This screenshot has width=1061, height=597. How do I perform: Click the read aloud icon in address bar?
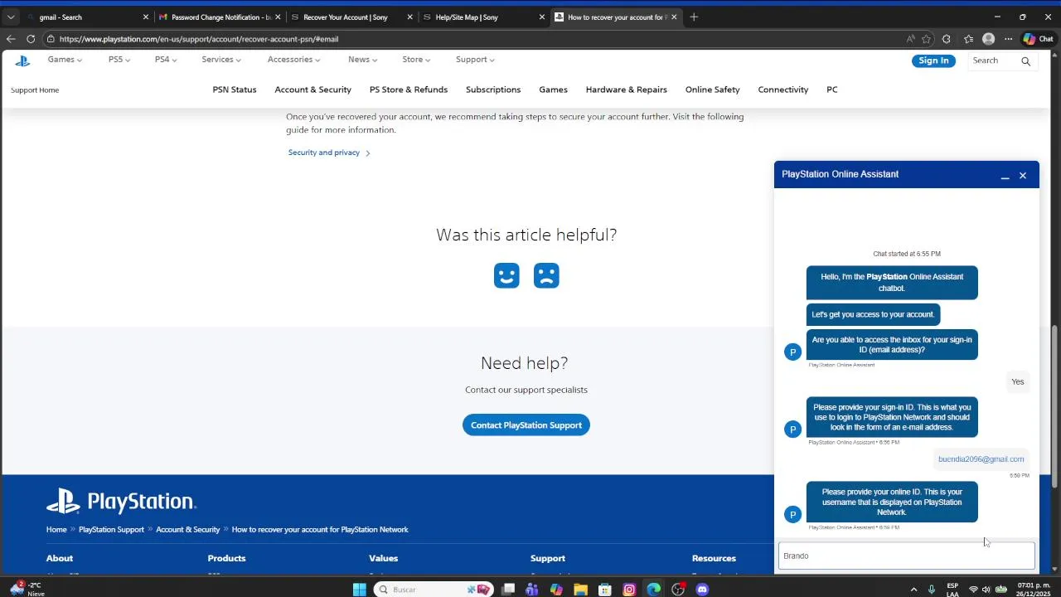pyautogui.click(x=910, y=39)
